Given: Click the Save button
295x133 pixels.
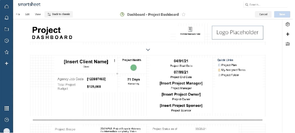Looking at the screenshot, I should (x=282, y=14).
